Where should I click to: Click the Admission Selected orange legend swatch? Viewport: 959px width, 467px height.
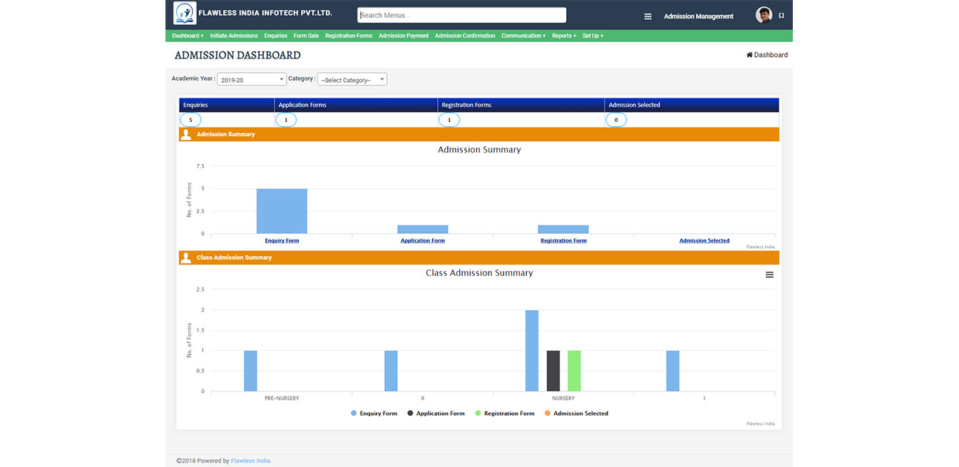pyautogui.click(x=548, y=414)
